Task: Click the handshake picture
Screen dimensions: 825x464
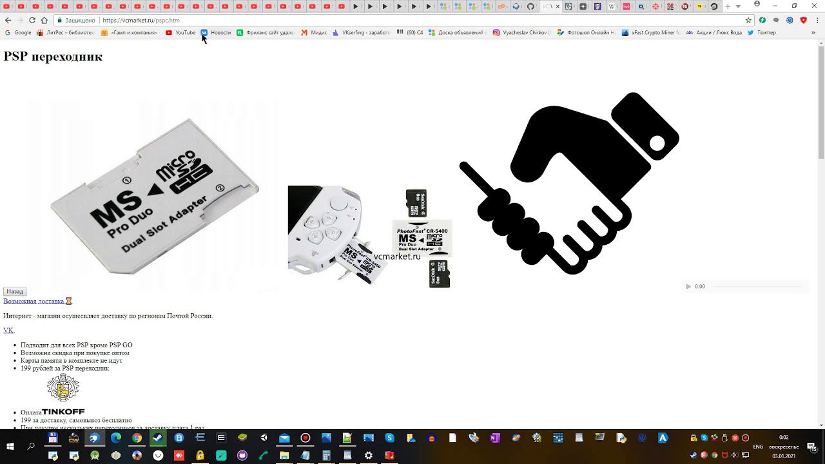Action: pos(569,184)
